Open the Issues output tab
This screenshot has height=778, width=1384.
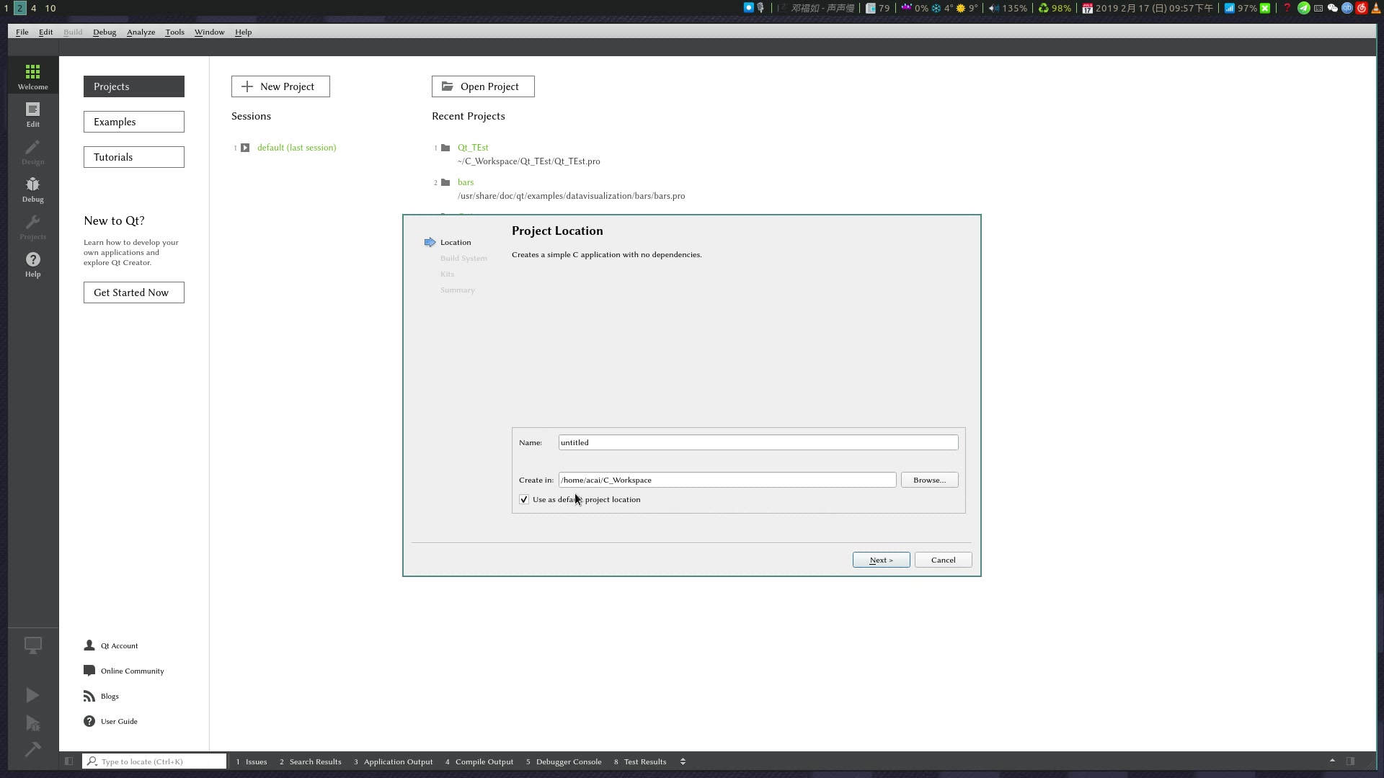point(252,761)
